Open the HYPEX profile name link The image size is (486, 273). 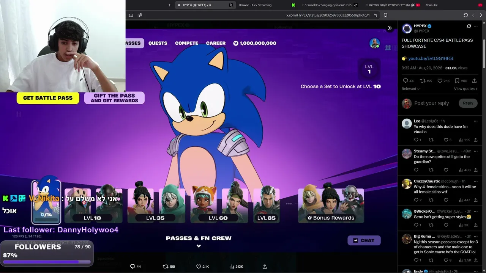click(x=420, y=26)
